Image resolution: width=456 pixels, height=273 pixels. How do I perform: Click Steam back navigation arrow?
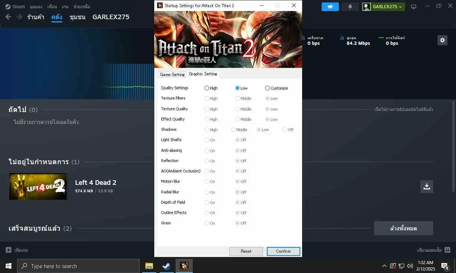[x=8, y=17]
